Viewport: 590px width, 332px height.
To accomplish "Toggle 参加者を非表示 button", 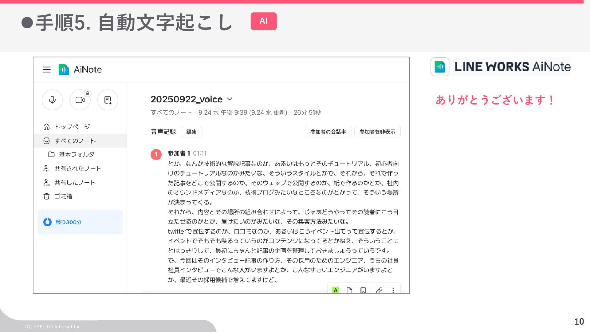I will [x=377, y=132].
